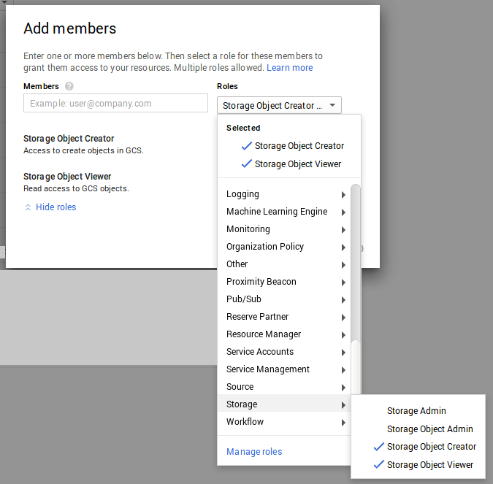Expand the Pub/Sub submenu arrow
The height and width of the screenshot is (484, 493).
click(343, 300)
